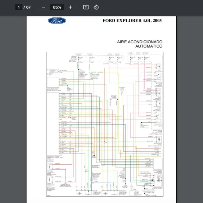Click the AIRE ACONDICIONADO heading text
The width and height of the screenshot is (203, 203).
140,42
